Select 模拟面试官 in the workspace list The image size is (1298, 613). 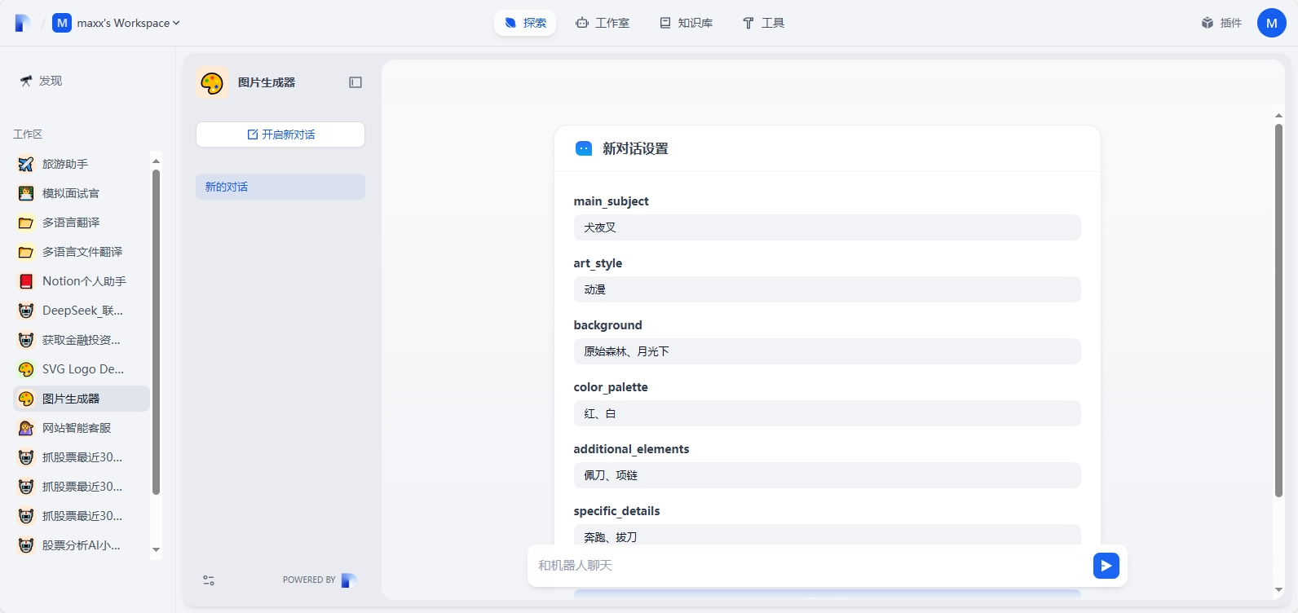(82, 193)
